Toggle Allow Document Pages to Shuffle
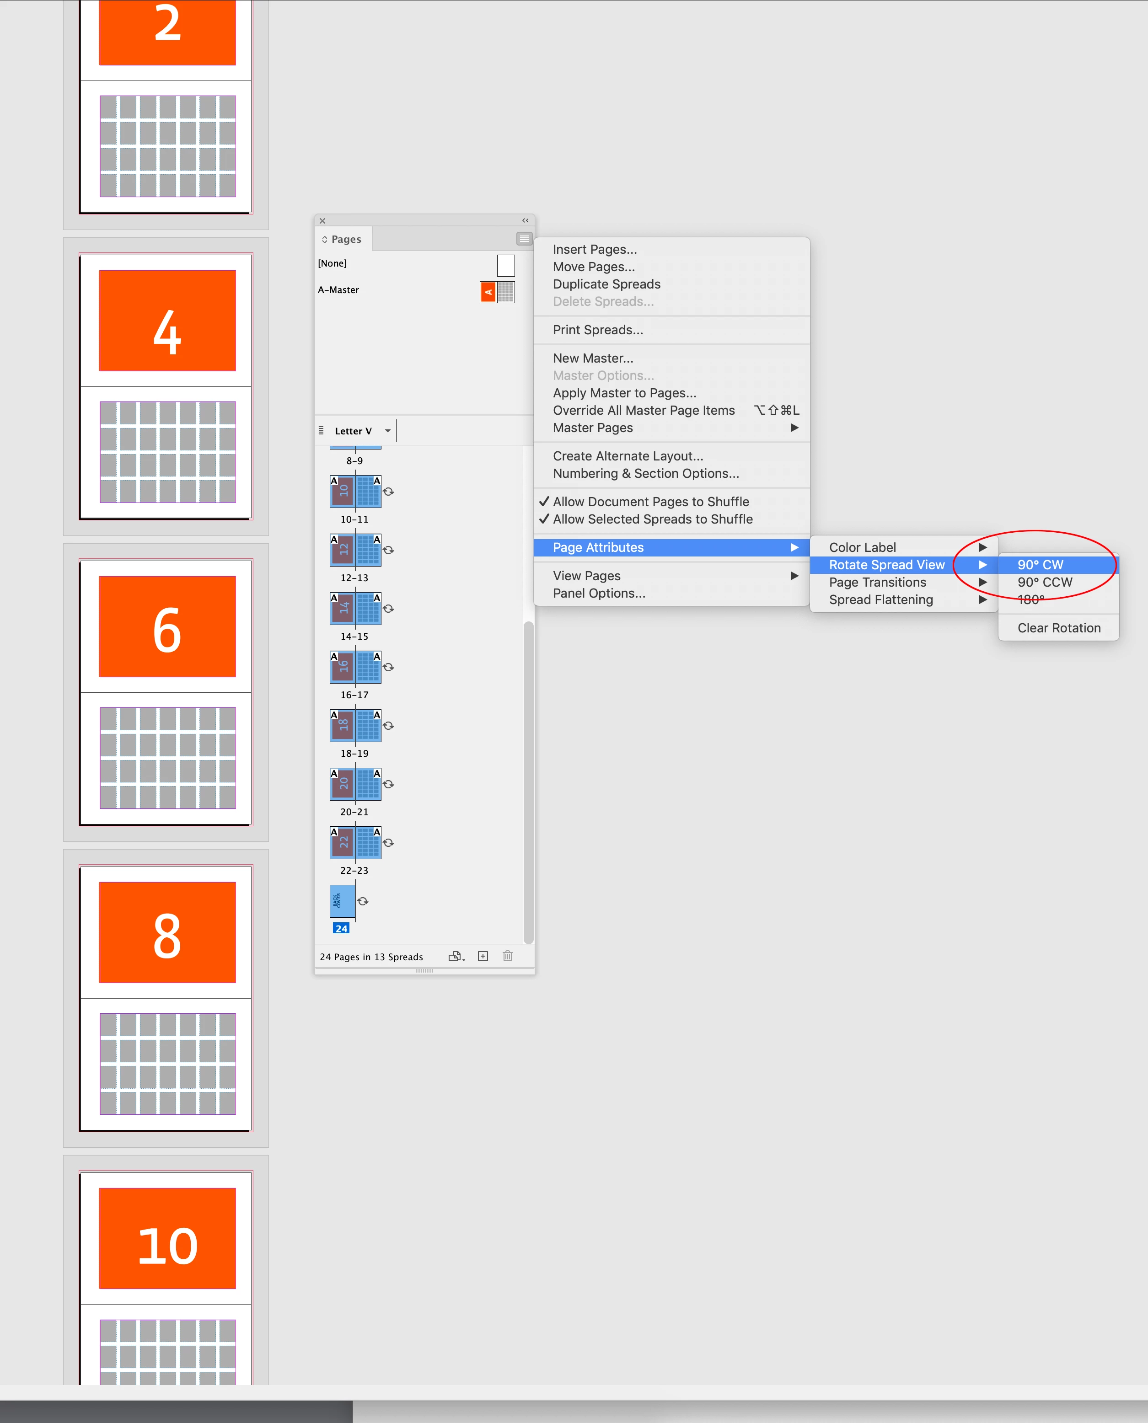The width and height of the screenshot is (1148, 1423). [x=651, y=502]
